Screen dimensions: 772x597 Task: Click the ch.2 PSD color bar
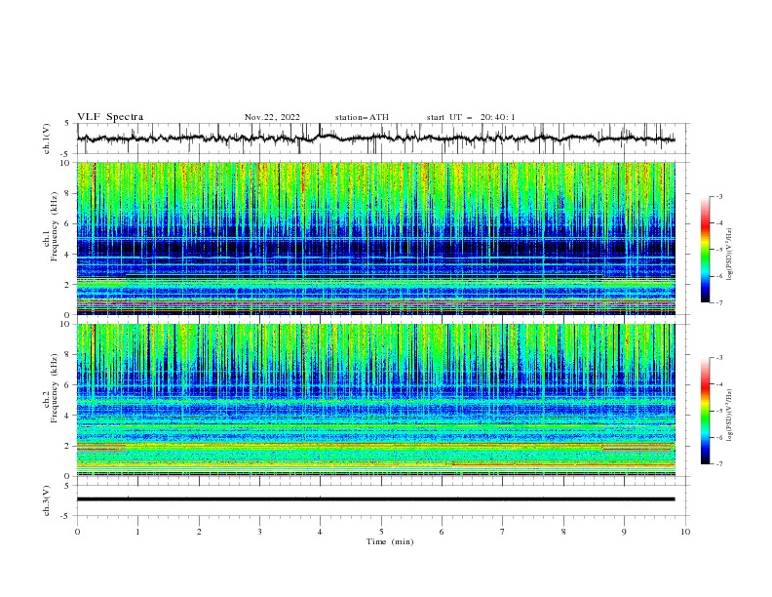tap(705, 411)
